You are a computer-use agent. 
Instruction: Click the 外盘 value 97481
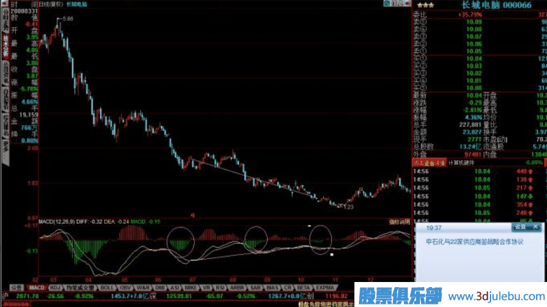tap(473, 154)
